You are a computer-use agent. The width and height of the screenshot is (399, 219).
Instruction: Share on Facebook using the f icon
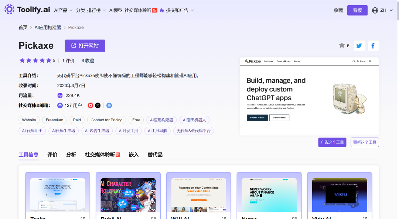tap(373, 46)
